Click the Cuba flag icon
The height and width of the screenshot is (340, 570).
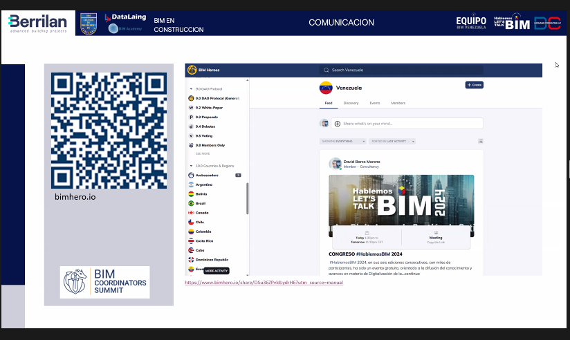pyautogui.click(x=191, y=250)
